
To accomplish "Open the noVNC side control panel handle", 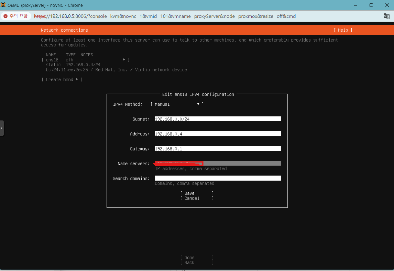I will [x=2, y=128].
